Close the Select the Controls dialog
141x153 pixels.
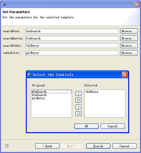125,75
